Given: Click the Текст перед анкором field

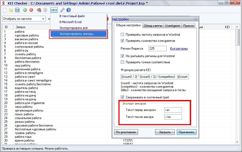Looking at the screenshot, I should (173, 110).
